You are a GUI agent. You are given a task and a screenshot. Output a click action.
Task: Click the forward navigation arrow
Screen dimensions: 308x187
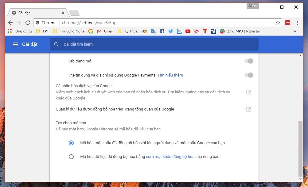pyautogui.click(x=19, y=23)
